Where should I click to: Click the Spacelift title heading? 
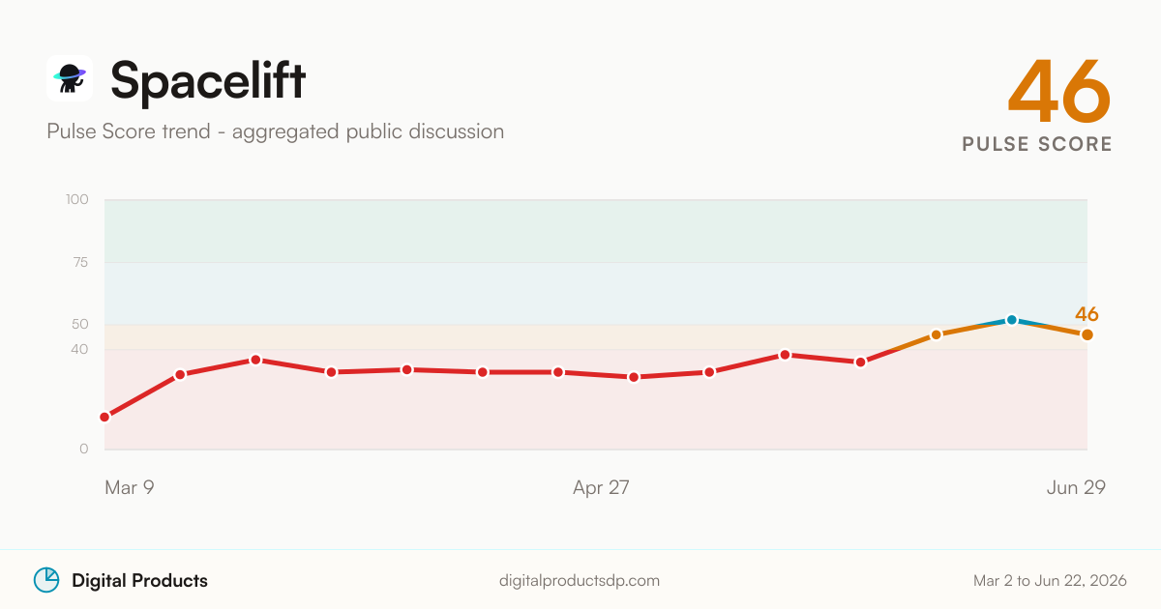click(208, 79)
